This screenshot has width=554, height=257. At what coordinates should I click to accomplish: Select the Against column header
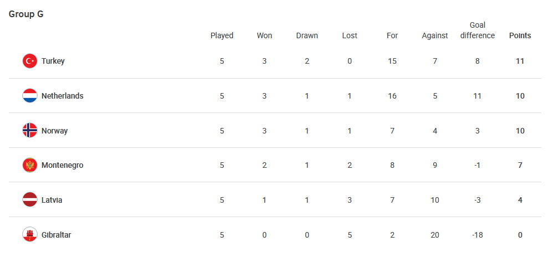coord(434,35)
